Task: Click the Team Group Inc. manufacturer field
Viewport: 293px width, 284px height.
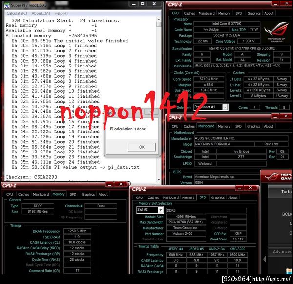Action: click(186, 228)
